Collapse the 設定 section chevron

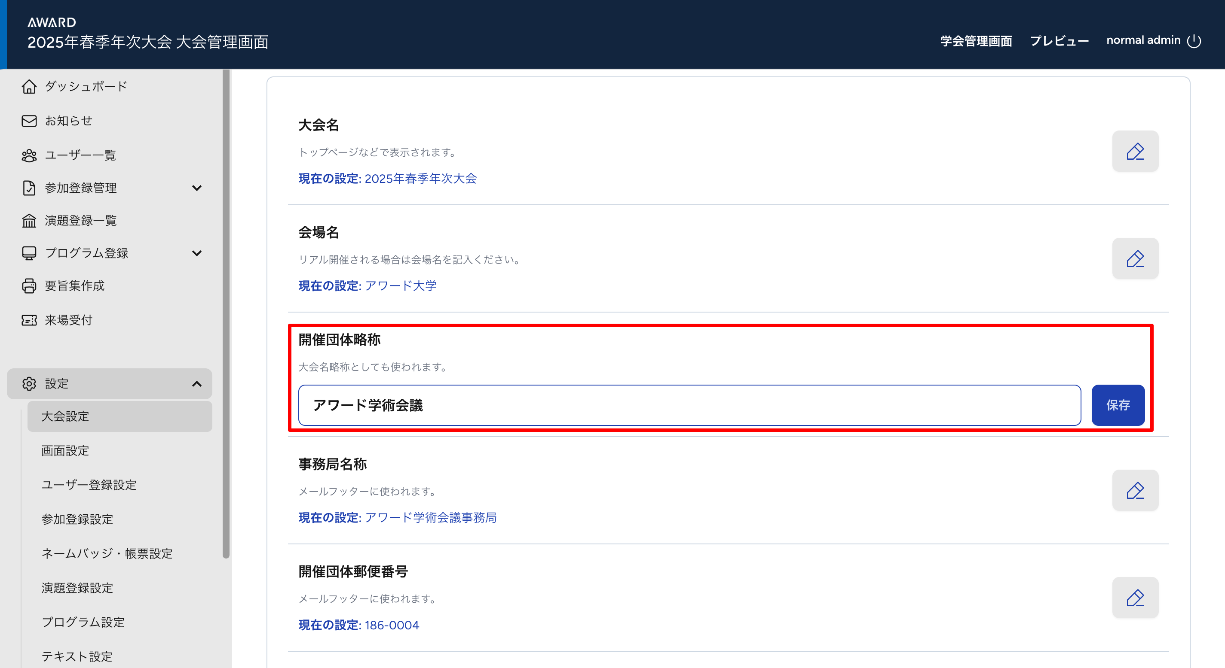[196, 384]
